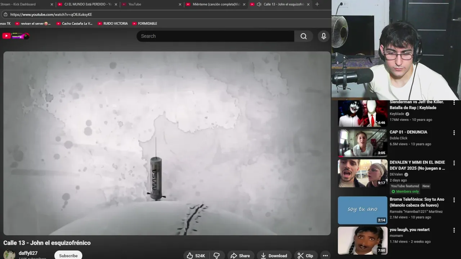461x259 pixels.
Task: Open title DEVALEN Y MIMI EN EL INDIE
Action: point(417,165)
